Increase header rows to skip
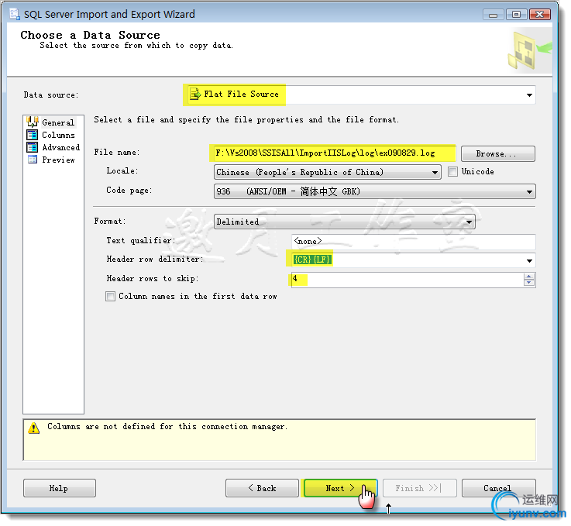The height and width of the screenshot is (526, 571). (528, 277)
